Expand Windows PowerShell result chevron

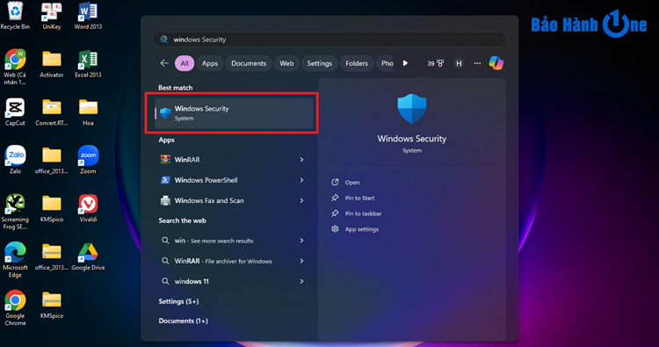pos(301,180)
